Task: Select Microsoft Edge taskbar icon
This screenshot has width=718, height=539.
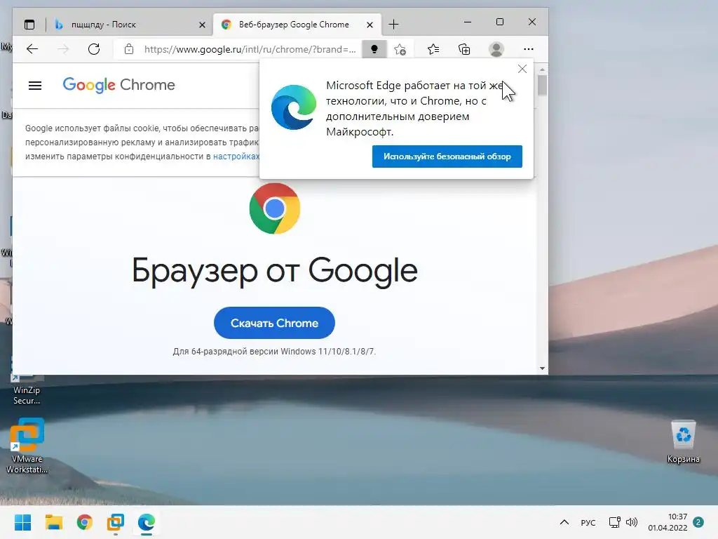Action: [147, 522]
